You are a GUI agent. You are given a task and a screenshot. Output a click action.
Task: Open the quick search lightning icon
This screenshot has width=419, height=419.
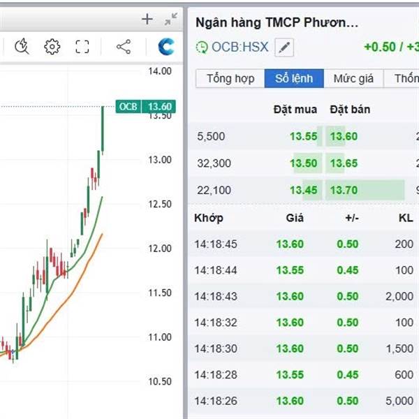tap(22, 47)
